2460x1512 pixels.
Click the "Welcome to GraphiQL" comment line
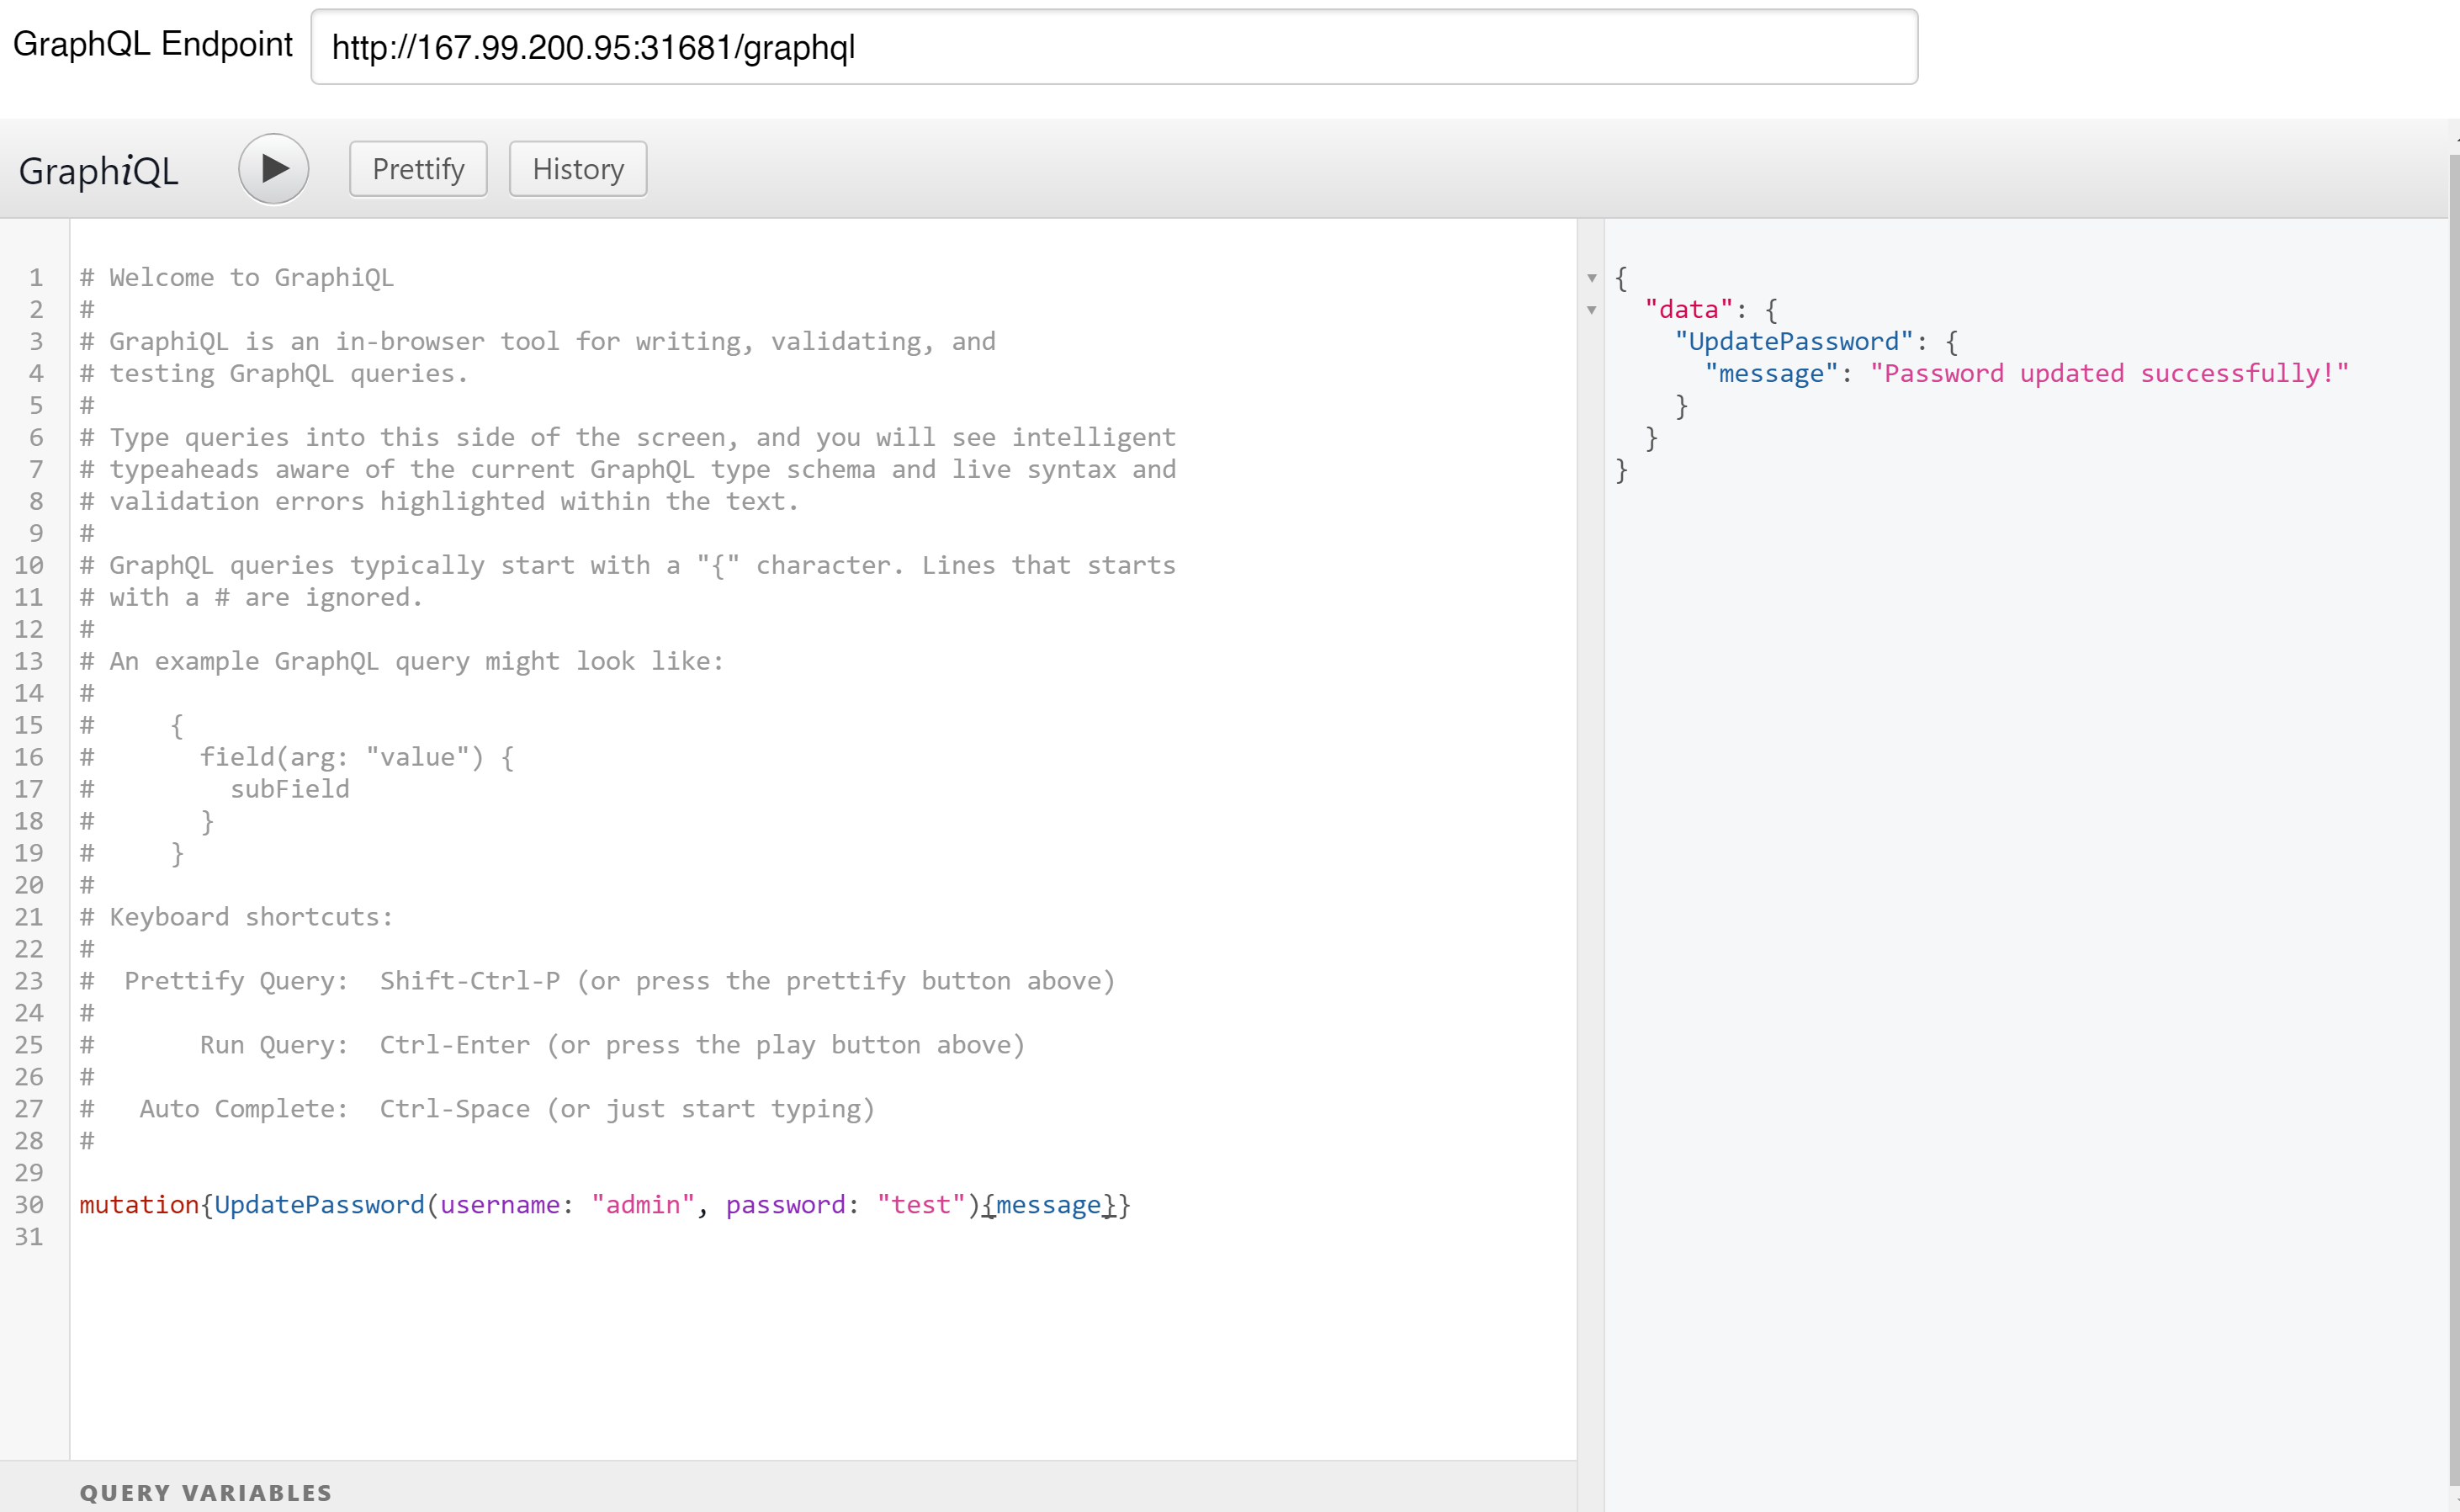(x=250, y=278)
